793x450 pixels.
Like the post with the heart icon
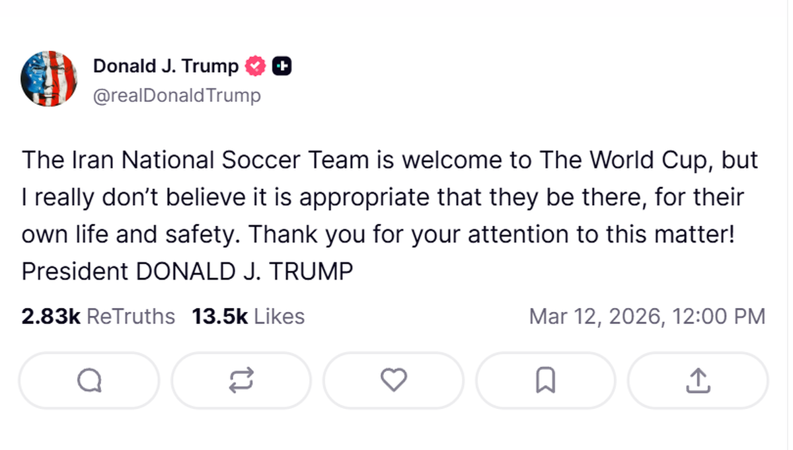[394, 380]
